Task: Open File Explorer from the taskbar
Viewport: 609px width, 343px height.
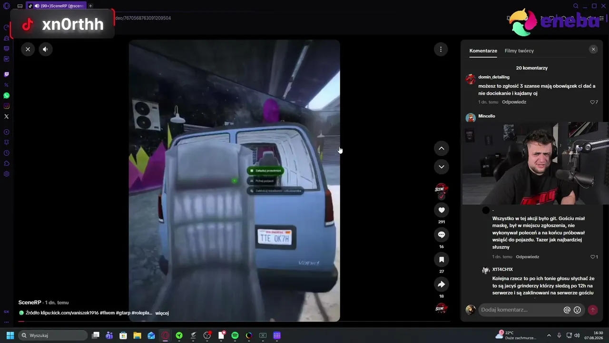Action: (137, 335)
